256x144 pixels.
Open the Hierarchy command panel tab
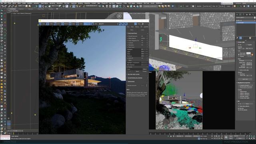(244, 15)
